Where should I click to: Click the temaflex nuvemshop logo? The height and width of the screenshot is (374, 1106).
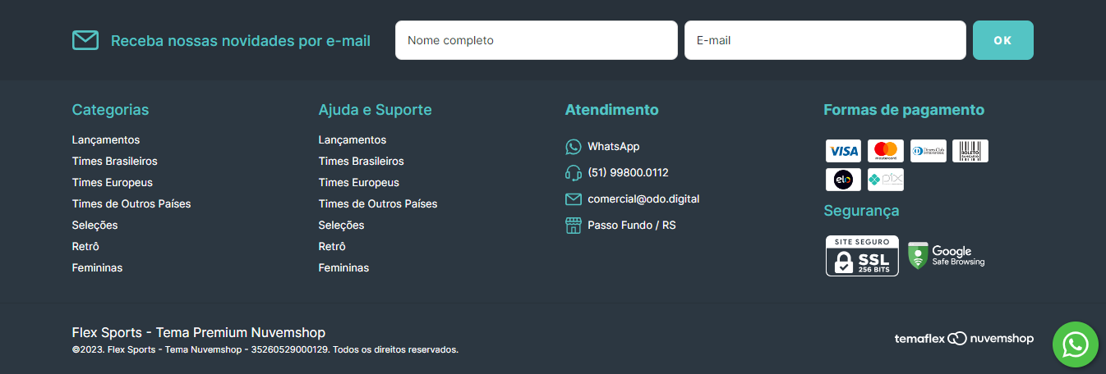click(963, 339)
